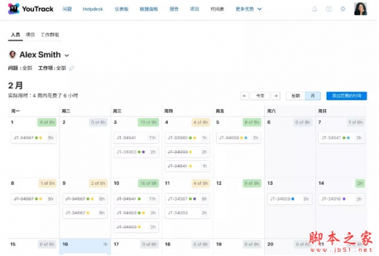This screenshot has width=379, height=256.
Task: Open the settings gear icon
Action: 343,9
